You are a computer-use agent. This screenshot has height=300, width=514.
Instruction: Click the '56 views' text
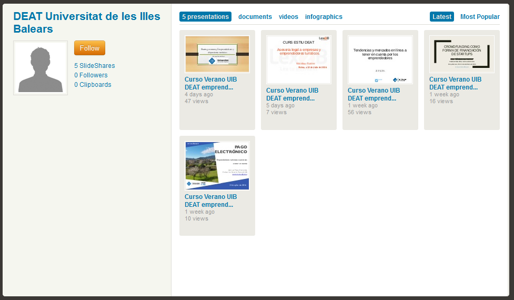point(360,113)
